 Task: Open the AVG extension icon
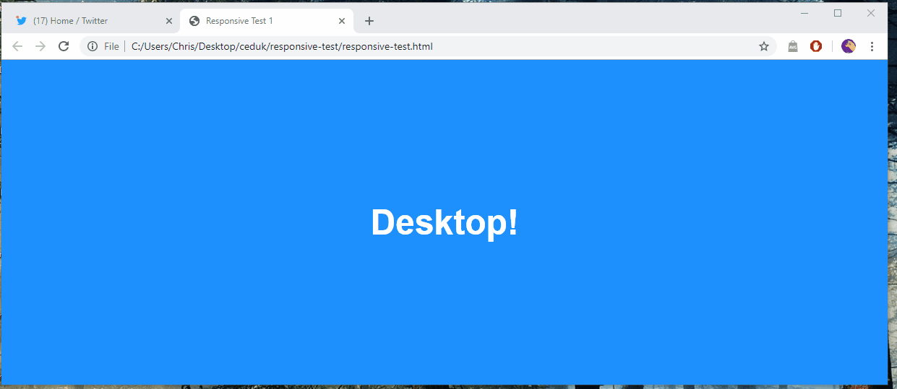[x=793, y=46]
